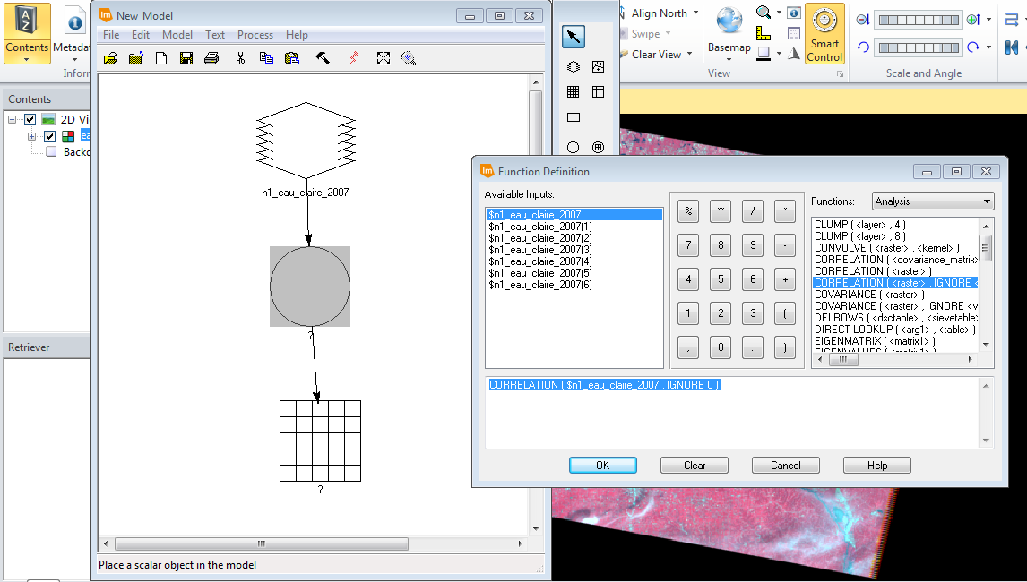Open the Process menu in New_Model

tap(255, 35)
